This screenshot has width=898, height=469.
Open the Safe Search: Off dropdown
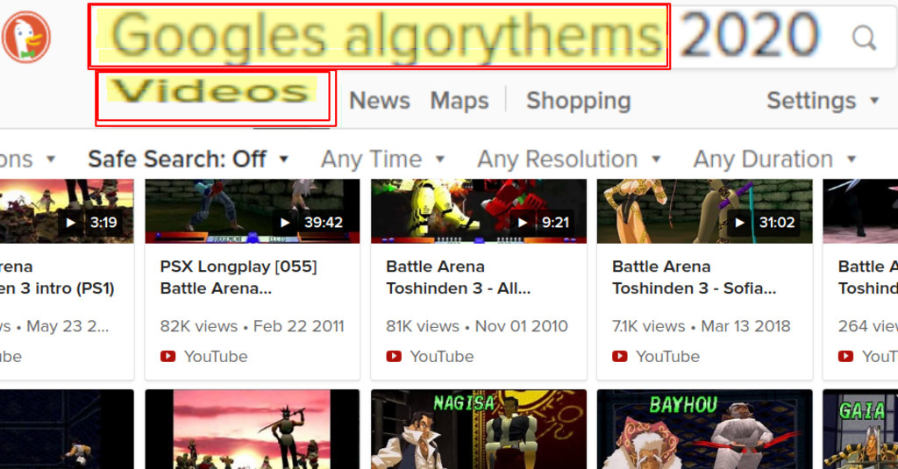point(188,160)
